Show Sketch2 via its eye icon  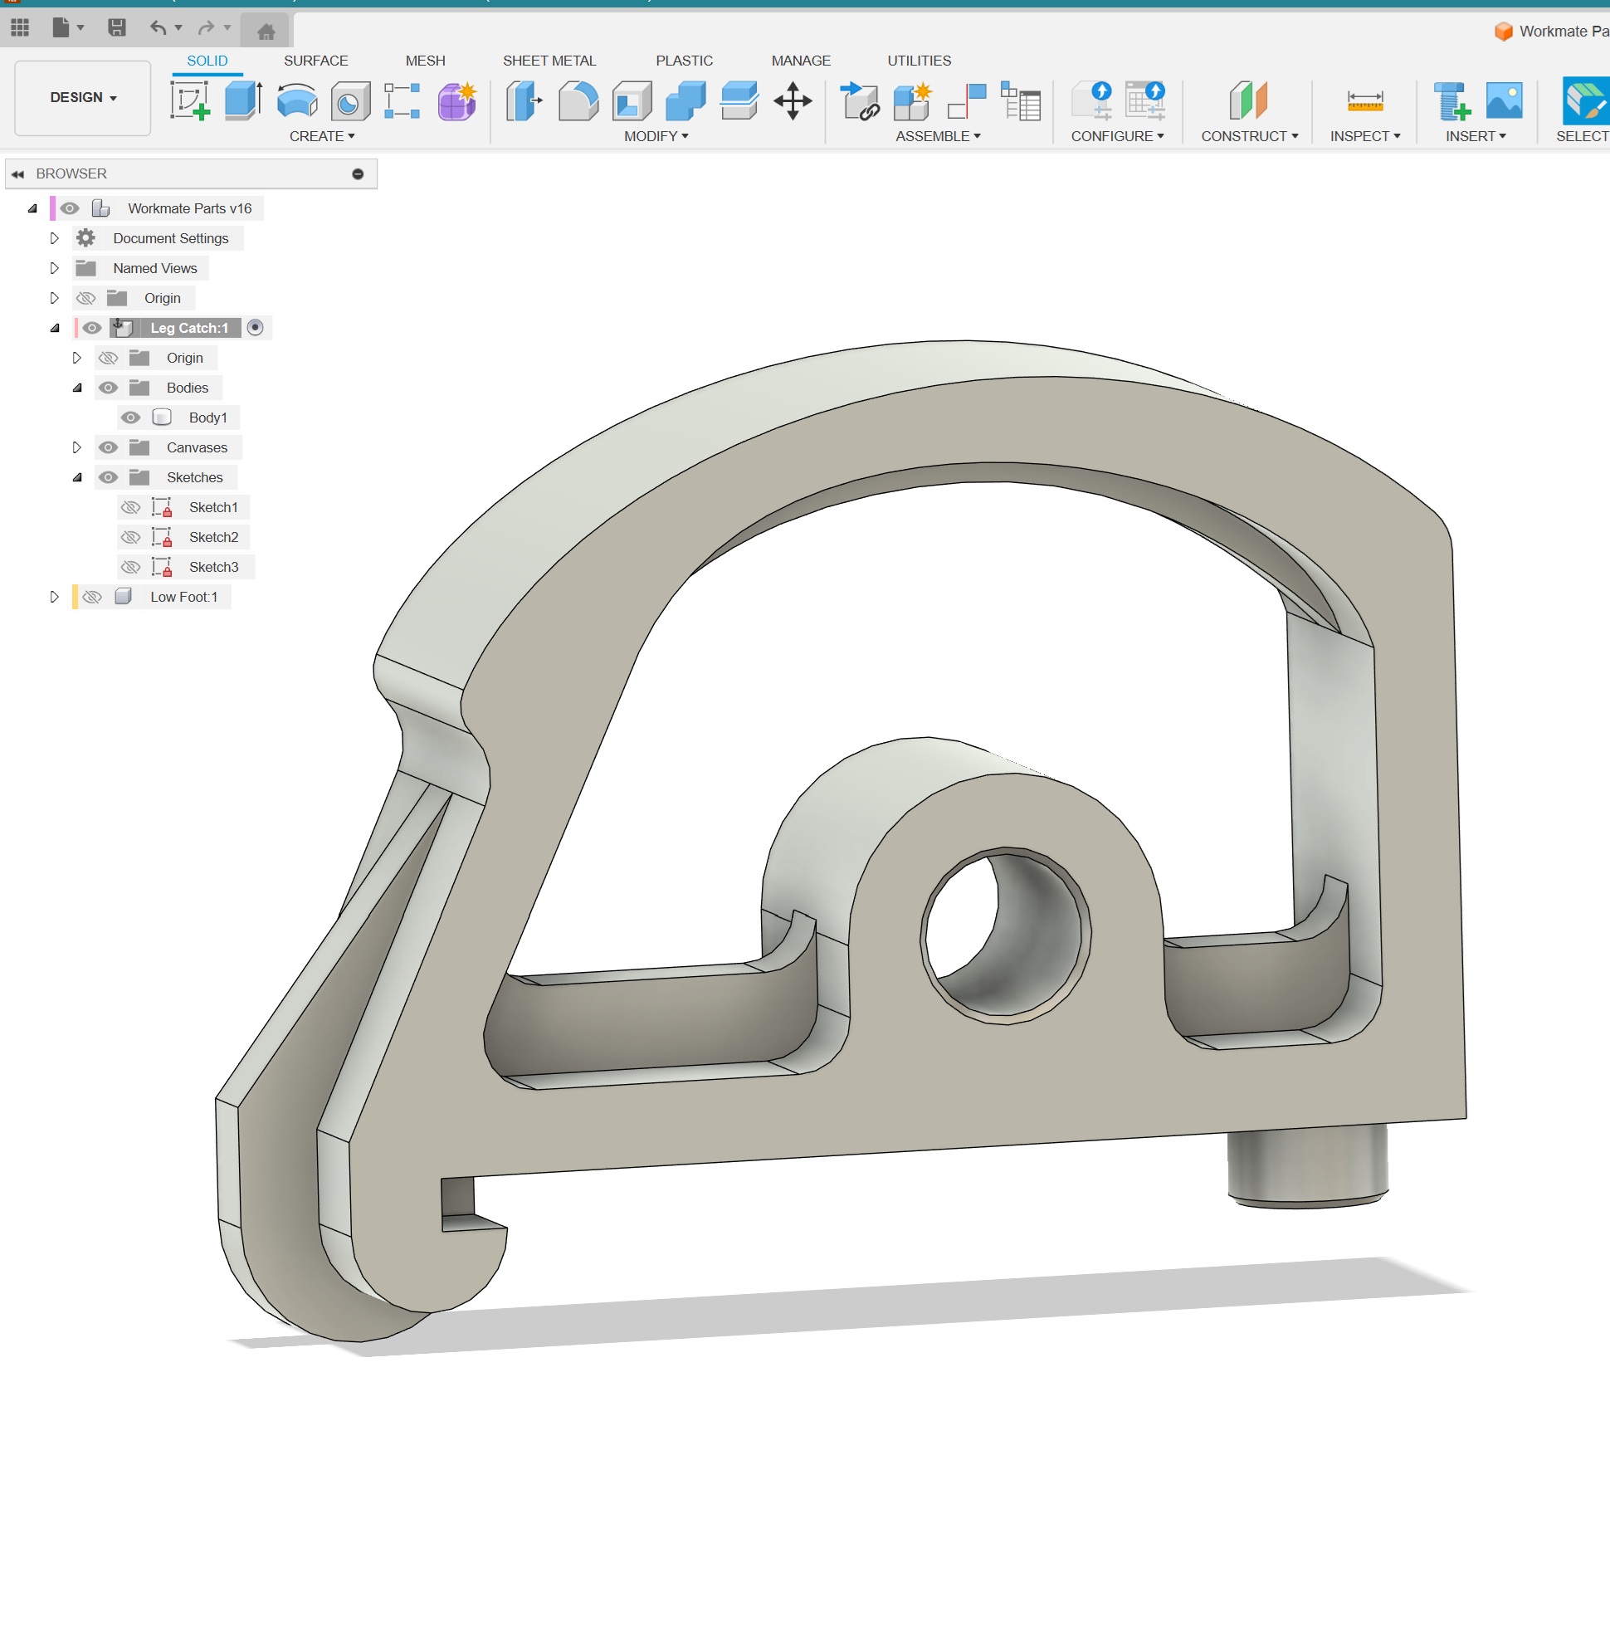point(130,538)
